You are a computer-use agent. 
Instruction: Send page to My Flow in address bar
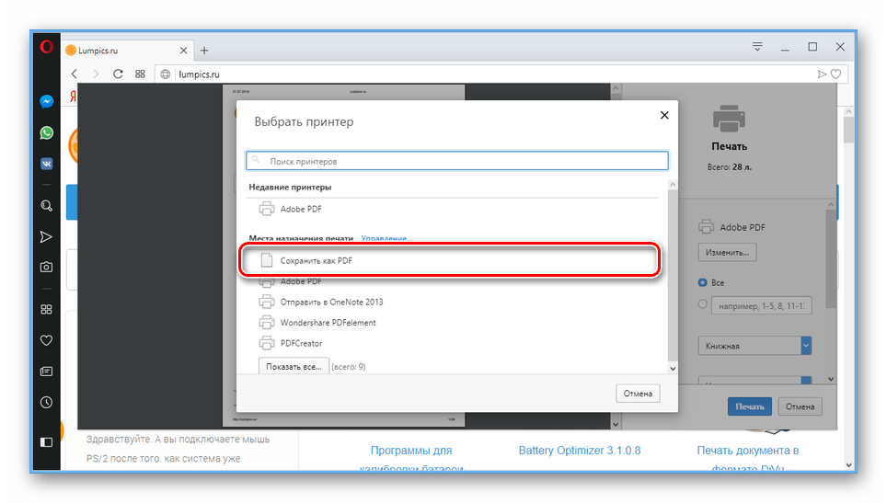pyautogui.click(x=822, y=74)
